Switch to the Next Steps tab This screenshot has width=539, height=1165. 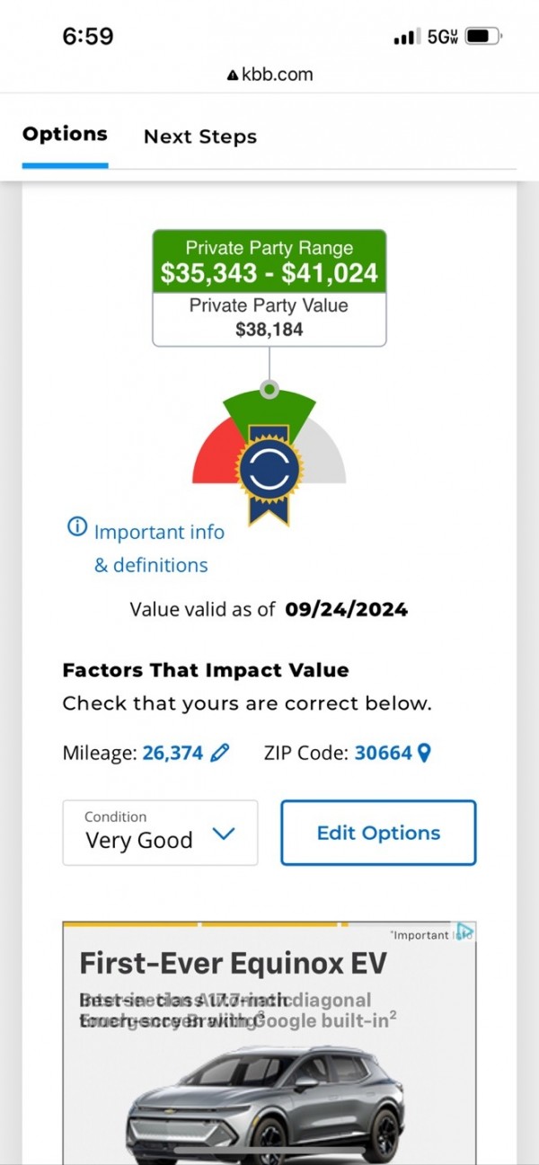[x=200, y=137]
